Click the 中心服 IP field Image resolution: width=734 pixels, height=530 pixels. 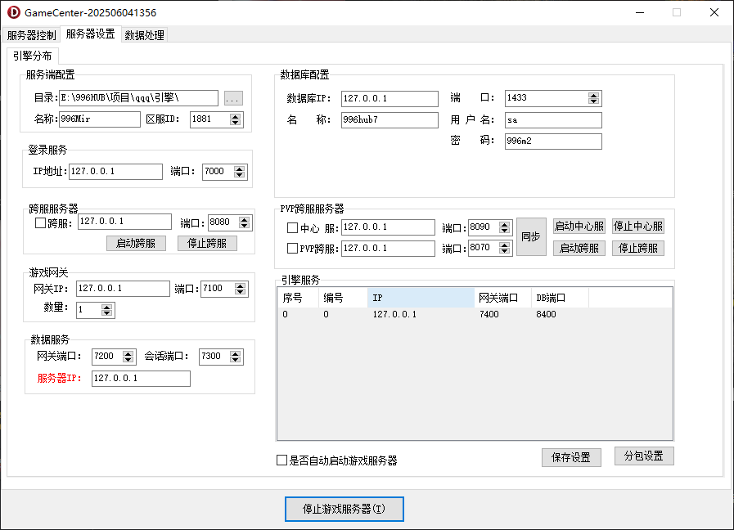388,227
